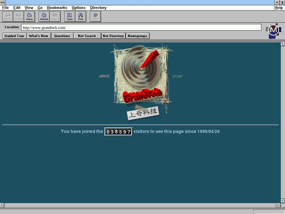Open a location with Open icon
The image size is (285, 214).
(x=70, y=16)
